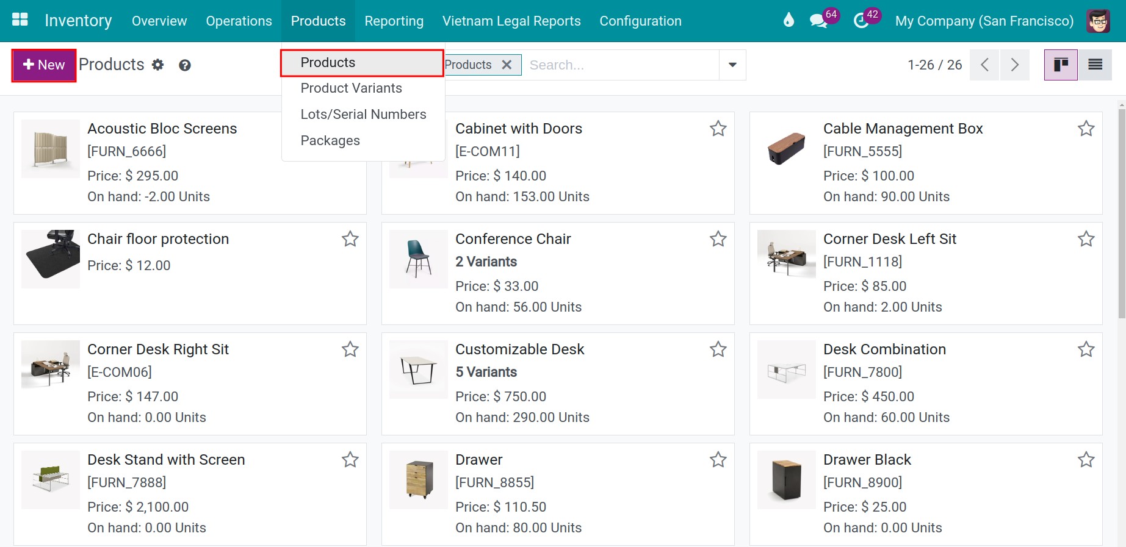Favorite the Desk Combination product
Screen dimensions: 1126x547
point(1086,349)
